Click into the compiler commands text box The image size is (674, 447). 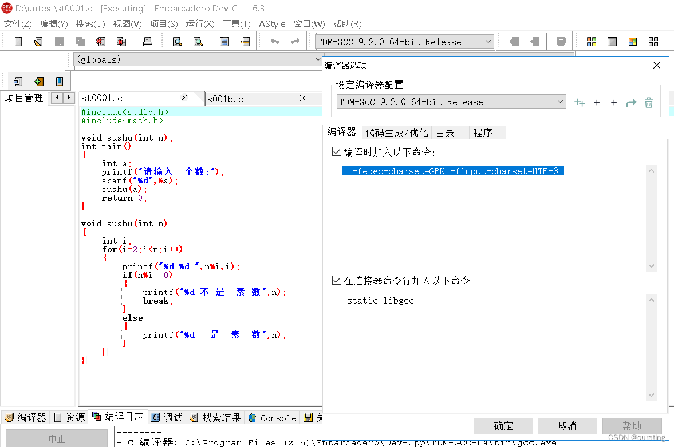493,218
